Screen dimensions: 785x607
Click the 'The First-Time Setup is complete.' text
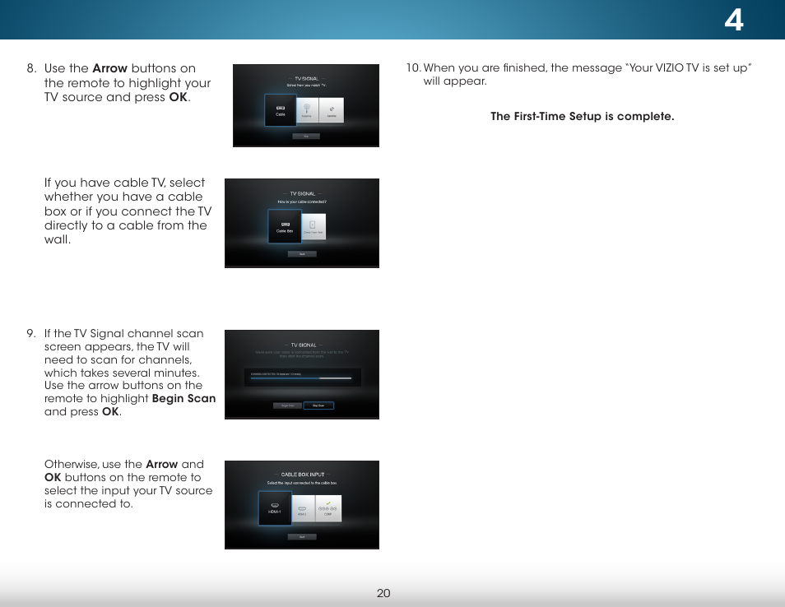point(583,116)
